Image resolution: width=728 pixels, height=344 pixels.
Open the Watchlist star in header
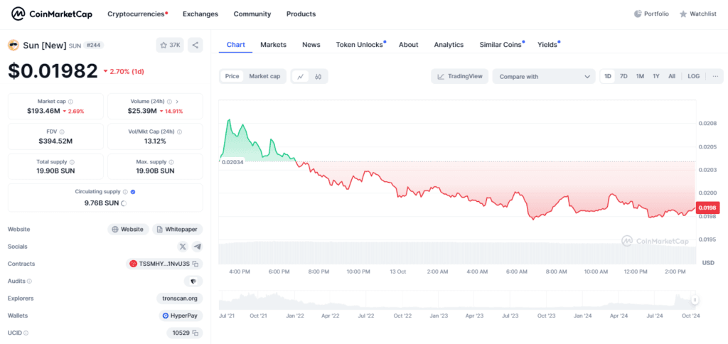pyautogui.click(x=698, y=14)
